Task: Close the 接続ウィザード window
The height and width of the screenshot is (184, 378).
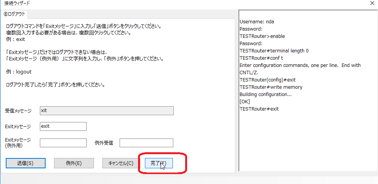Action: coord(371,3)
